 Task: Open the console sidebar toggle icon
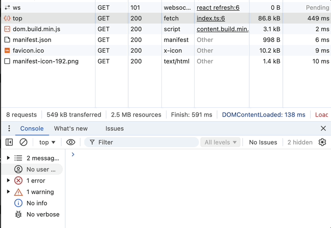[9, 142]
